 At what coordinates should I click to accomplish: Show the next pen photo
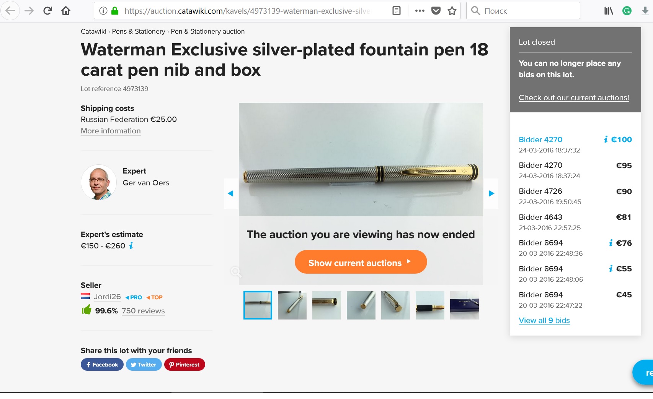coord(491,193)
